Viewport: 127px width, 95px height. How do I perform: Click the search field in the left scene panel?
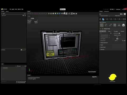pyautogui.click(x=13, y=14)
